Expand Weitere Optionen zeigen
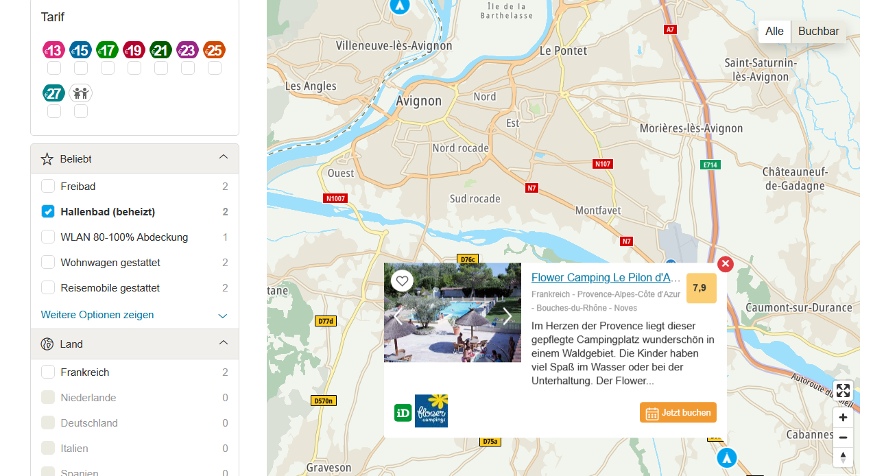Viewport: 873px width, 476px height. pyautogui.click(x=97, y=315)
